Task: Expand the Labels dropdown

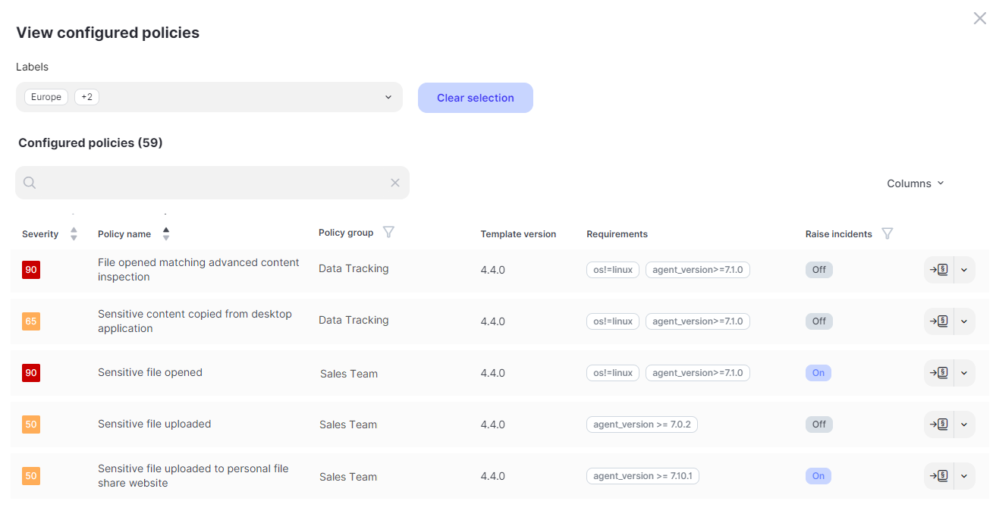Action: 388,97
